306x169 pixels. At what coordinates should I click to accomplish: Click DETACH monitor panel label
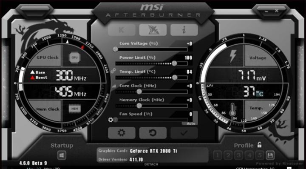(x=151, y=164)
